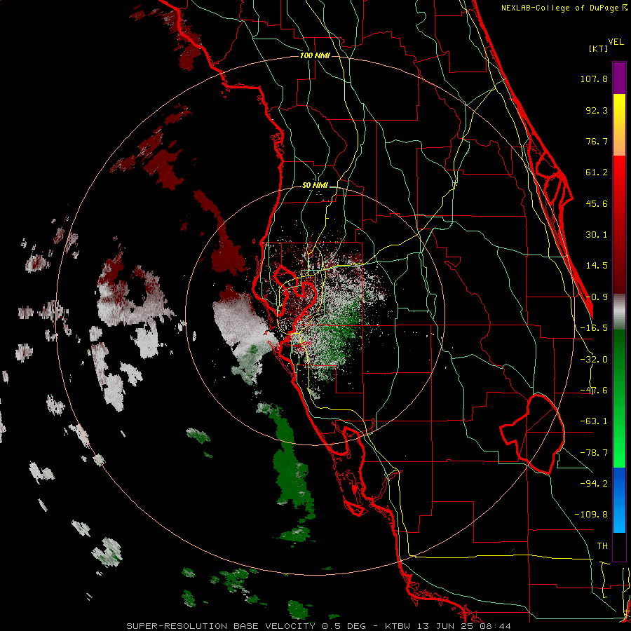Select the 61.2 velocity label

[597, 172]
